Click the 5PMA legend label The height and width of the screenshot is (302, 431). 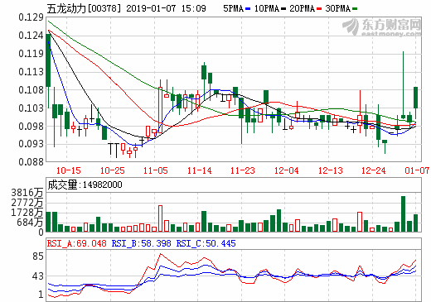click(x=233, y=8)
